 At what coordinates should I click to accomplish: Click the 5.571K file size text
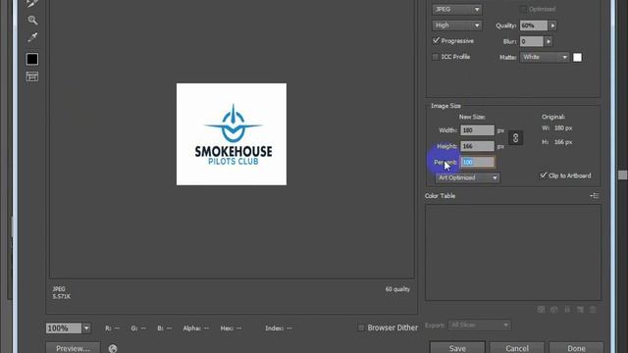coord(61,296)
